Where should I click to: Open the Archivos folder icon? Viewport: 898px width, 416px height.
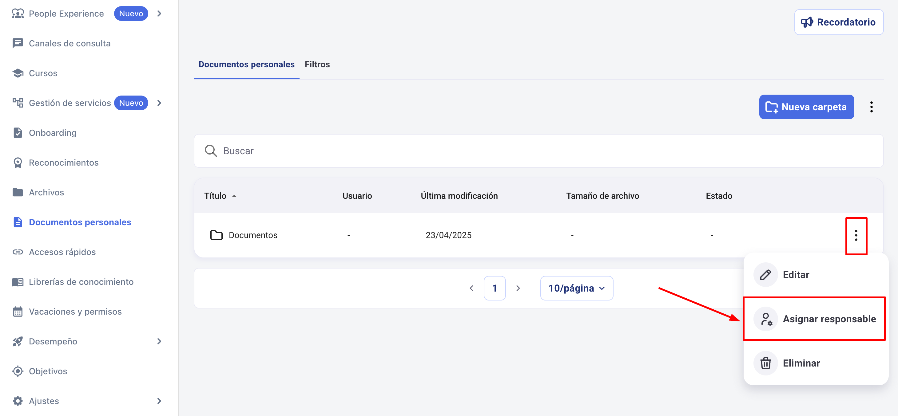coord(18,192)
